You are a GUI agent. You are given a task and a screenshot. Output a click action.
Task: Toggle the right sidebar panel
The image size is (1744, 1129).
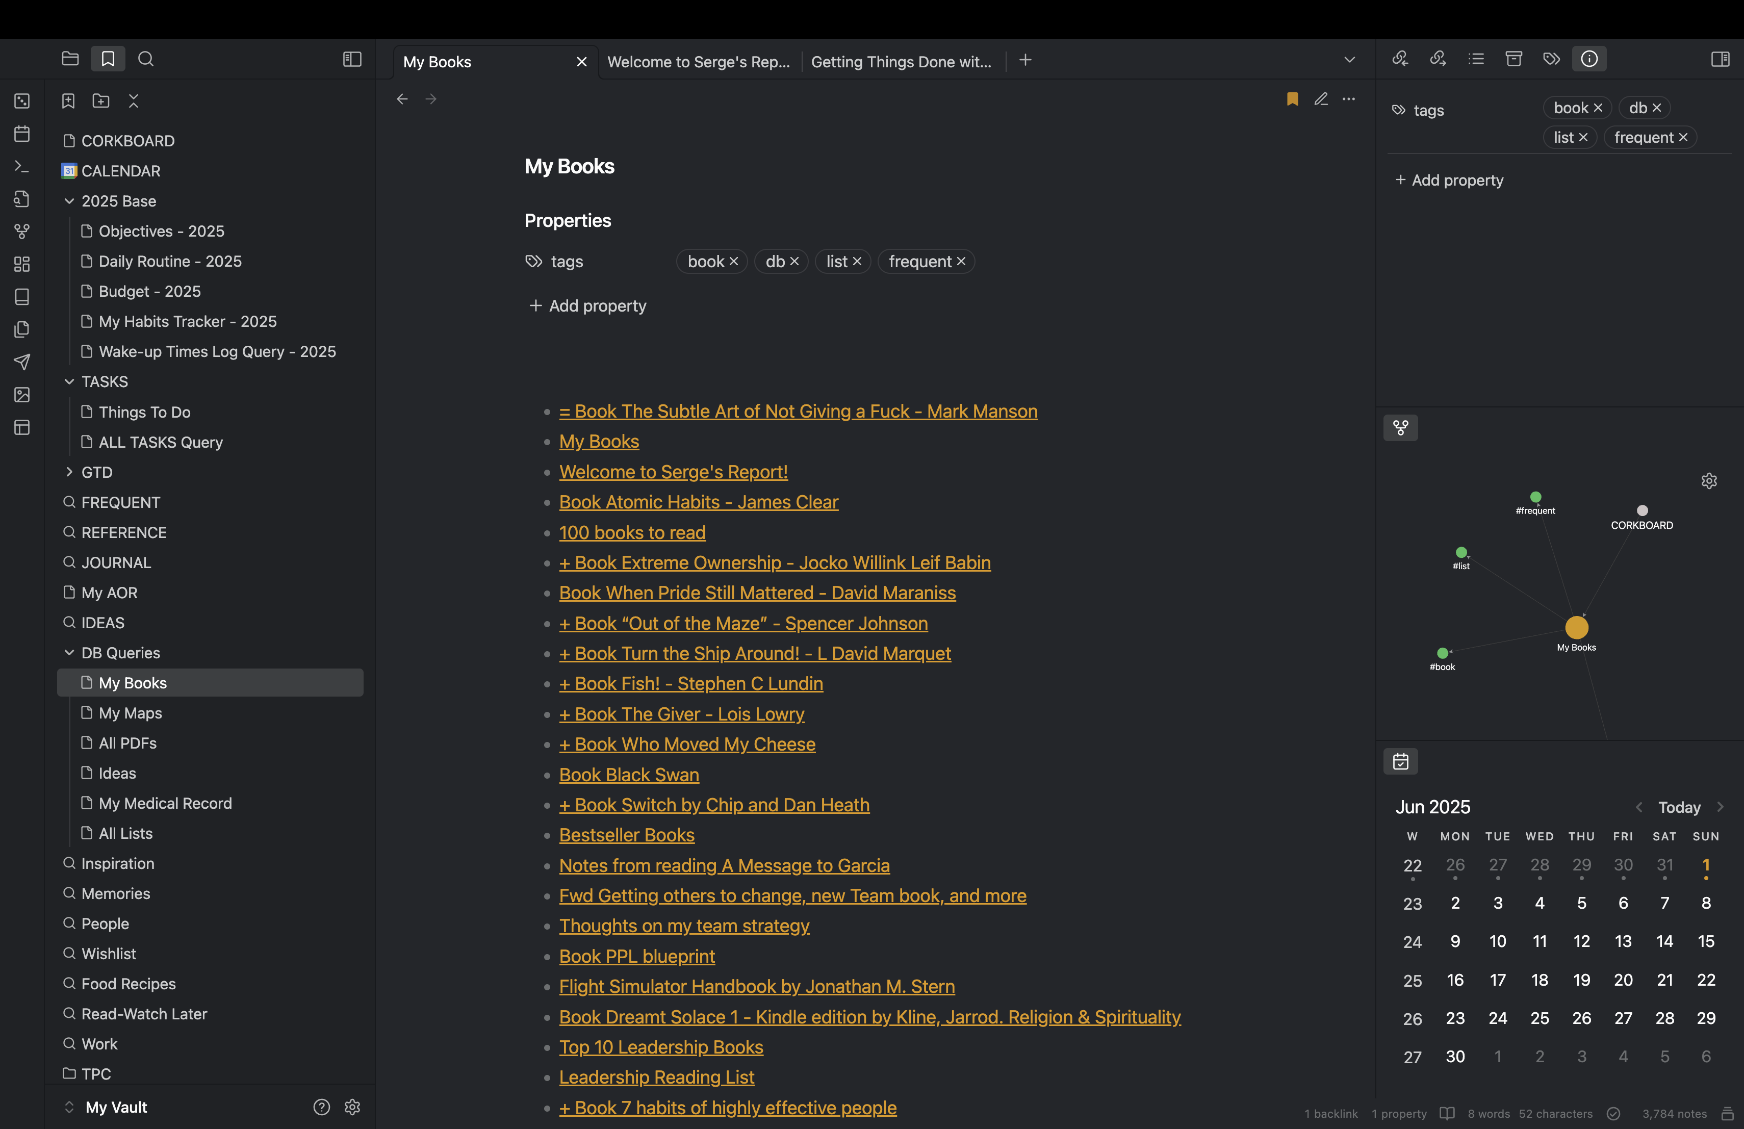(1721, 59)
